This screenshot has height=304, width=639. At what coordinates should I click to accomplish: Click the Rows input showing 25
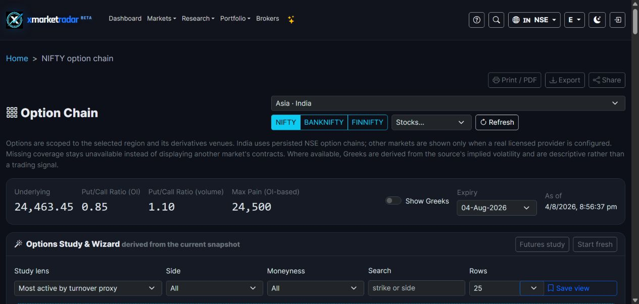coord(495,288)
